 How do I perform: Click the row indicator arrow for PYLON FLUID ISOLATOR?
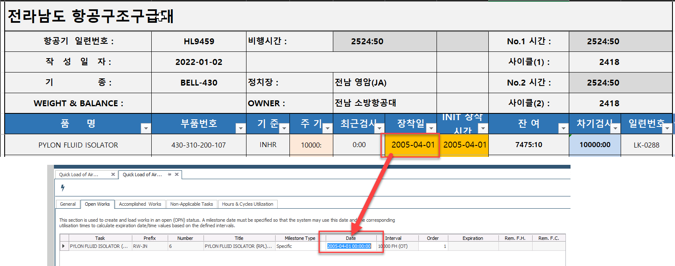click(x=64, y=246)
